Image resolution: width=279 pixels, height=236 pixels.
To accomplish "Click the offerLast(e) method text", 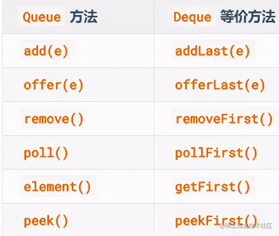I will pos(220,85).
